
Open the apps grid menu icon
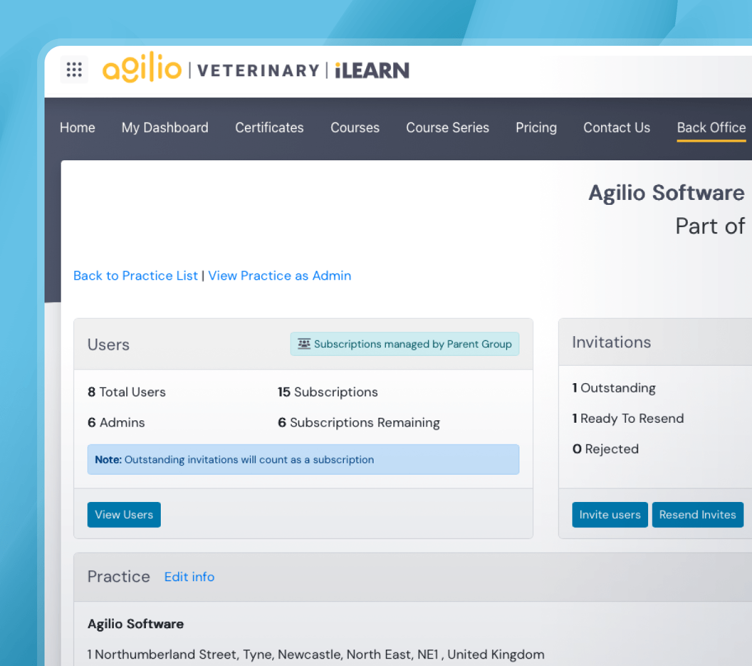point(74,69)
